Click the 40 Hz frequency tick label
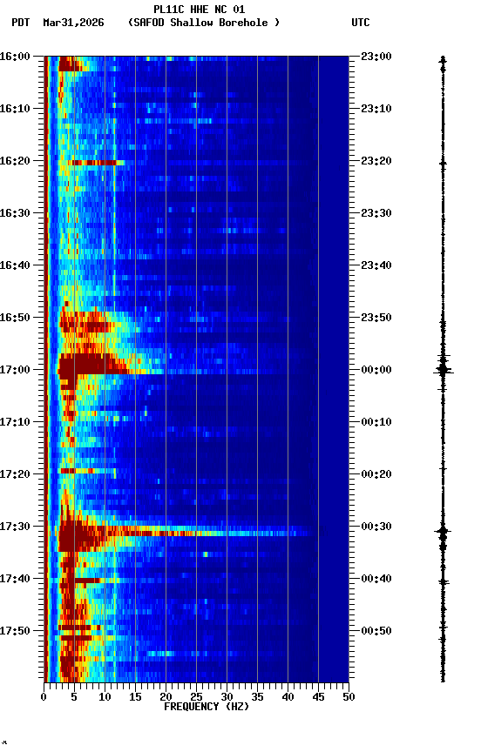The height and width of the screenshot is (752, 481). (288, 697)
